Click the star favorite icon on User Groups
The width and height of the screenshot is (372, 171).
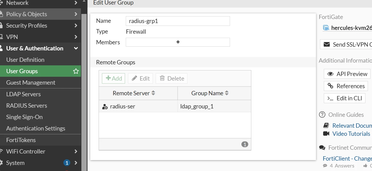click(76, 71)
